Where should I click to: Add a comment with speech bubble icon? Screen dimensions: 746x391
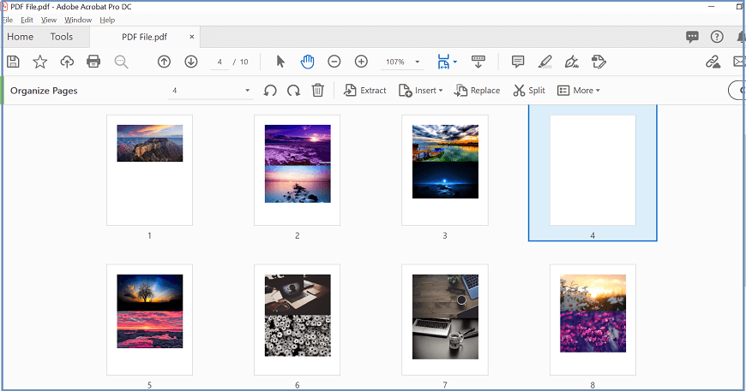tap(518, 62)
